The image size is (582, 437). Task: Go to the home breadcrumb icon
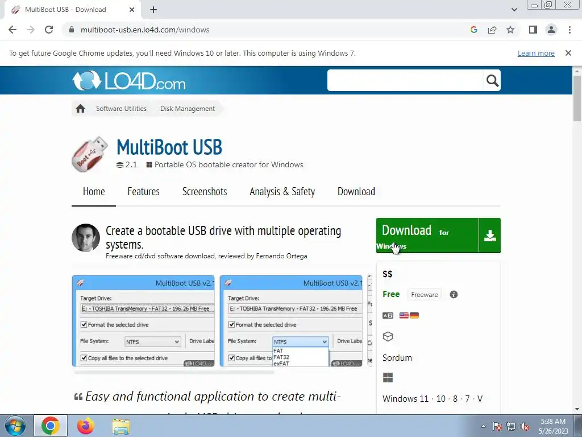[80, 109]
